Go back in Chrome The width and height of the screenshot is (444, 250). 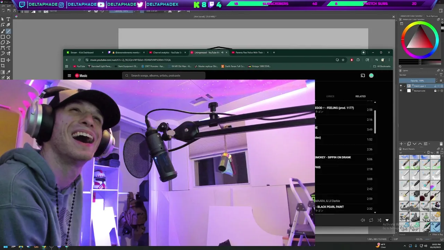(67, 60)
